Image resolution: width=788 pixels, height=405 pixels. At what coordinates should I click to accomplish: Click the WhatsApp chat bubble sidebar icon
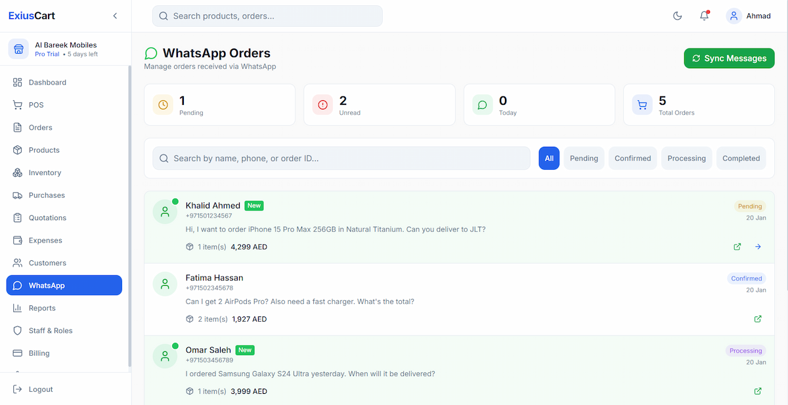18,286
